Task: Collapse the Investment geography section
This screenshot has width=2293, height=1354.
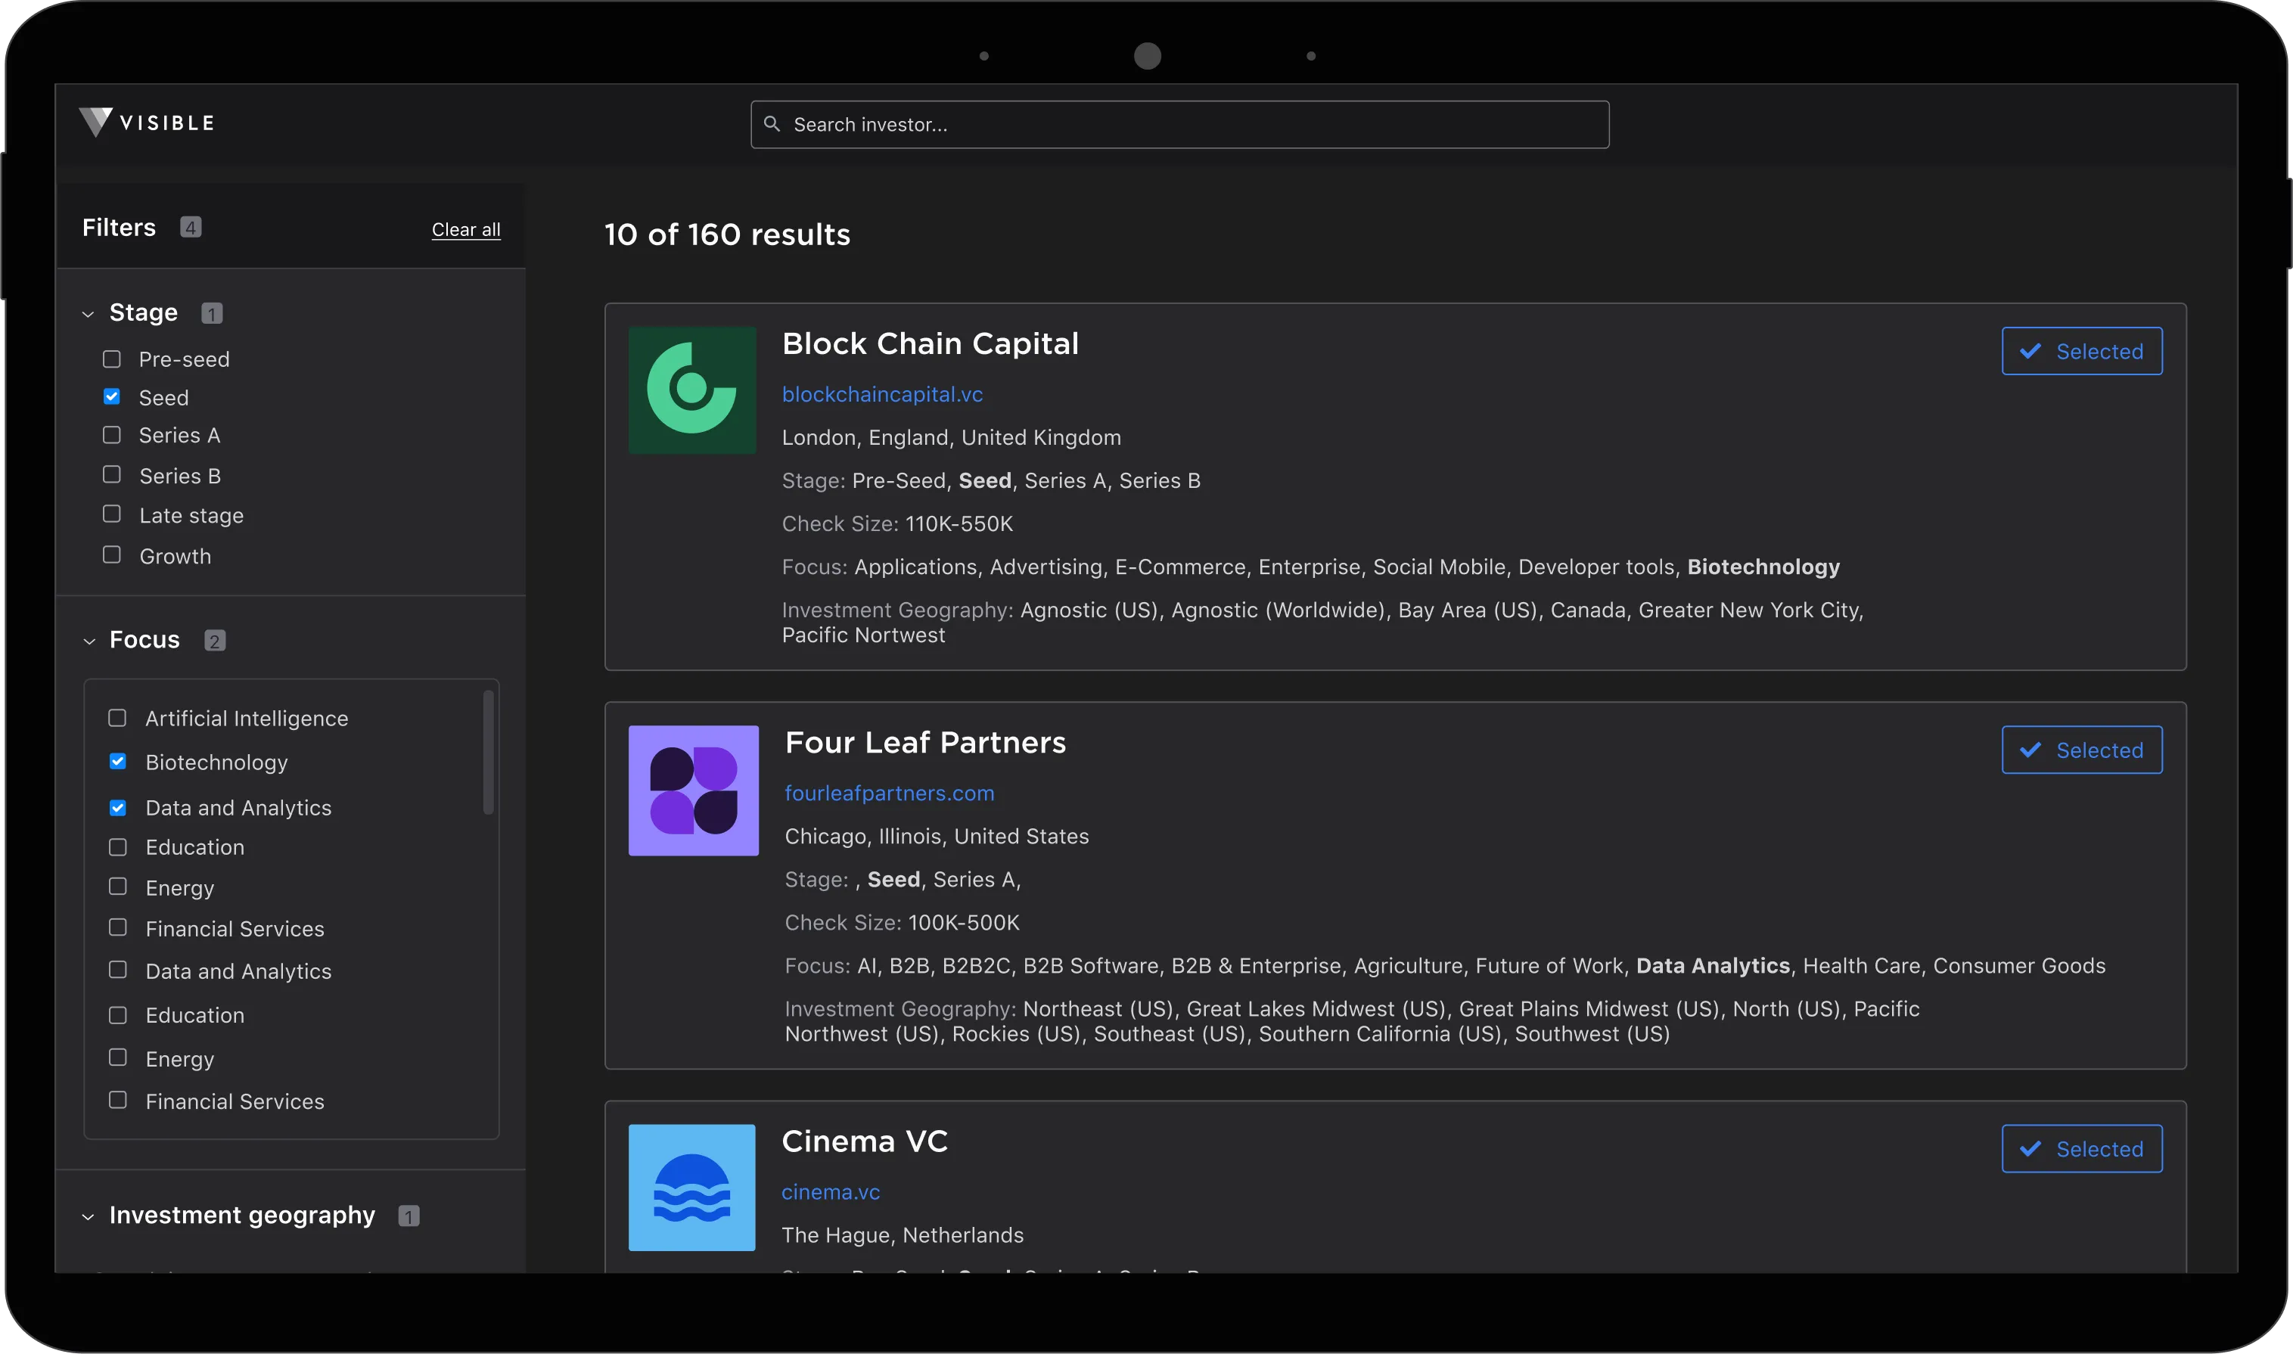Action: tap(89, 1217)
